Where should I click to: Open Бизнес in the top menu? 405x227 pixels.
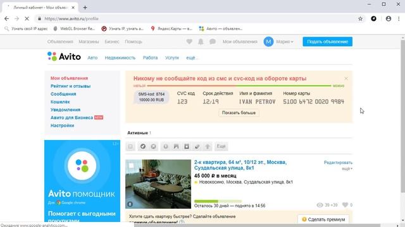coord(112,42)
